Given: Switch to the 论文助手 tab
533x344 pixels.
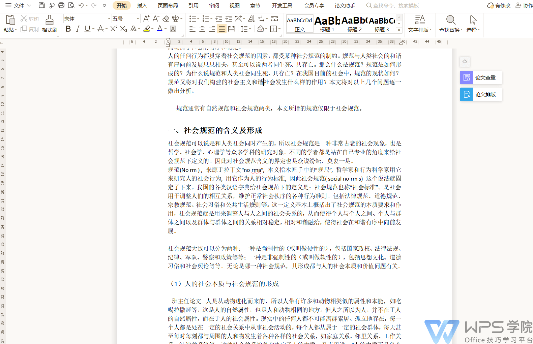Looking at the screenshot, I should [345, 5].
